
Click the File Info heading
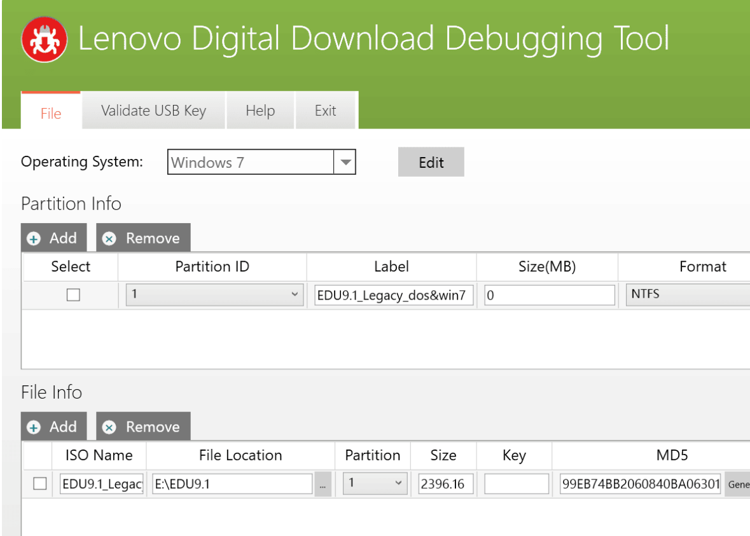tap(52, 392)
